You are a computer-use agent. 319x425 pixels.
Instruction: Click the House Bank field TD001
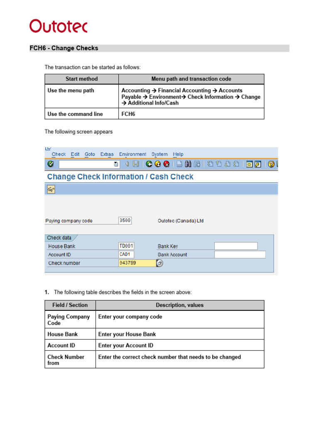126,246
